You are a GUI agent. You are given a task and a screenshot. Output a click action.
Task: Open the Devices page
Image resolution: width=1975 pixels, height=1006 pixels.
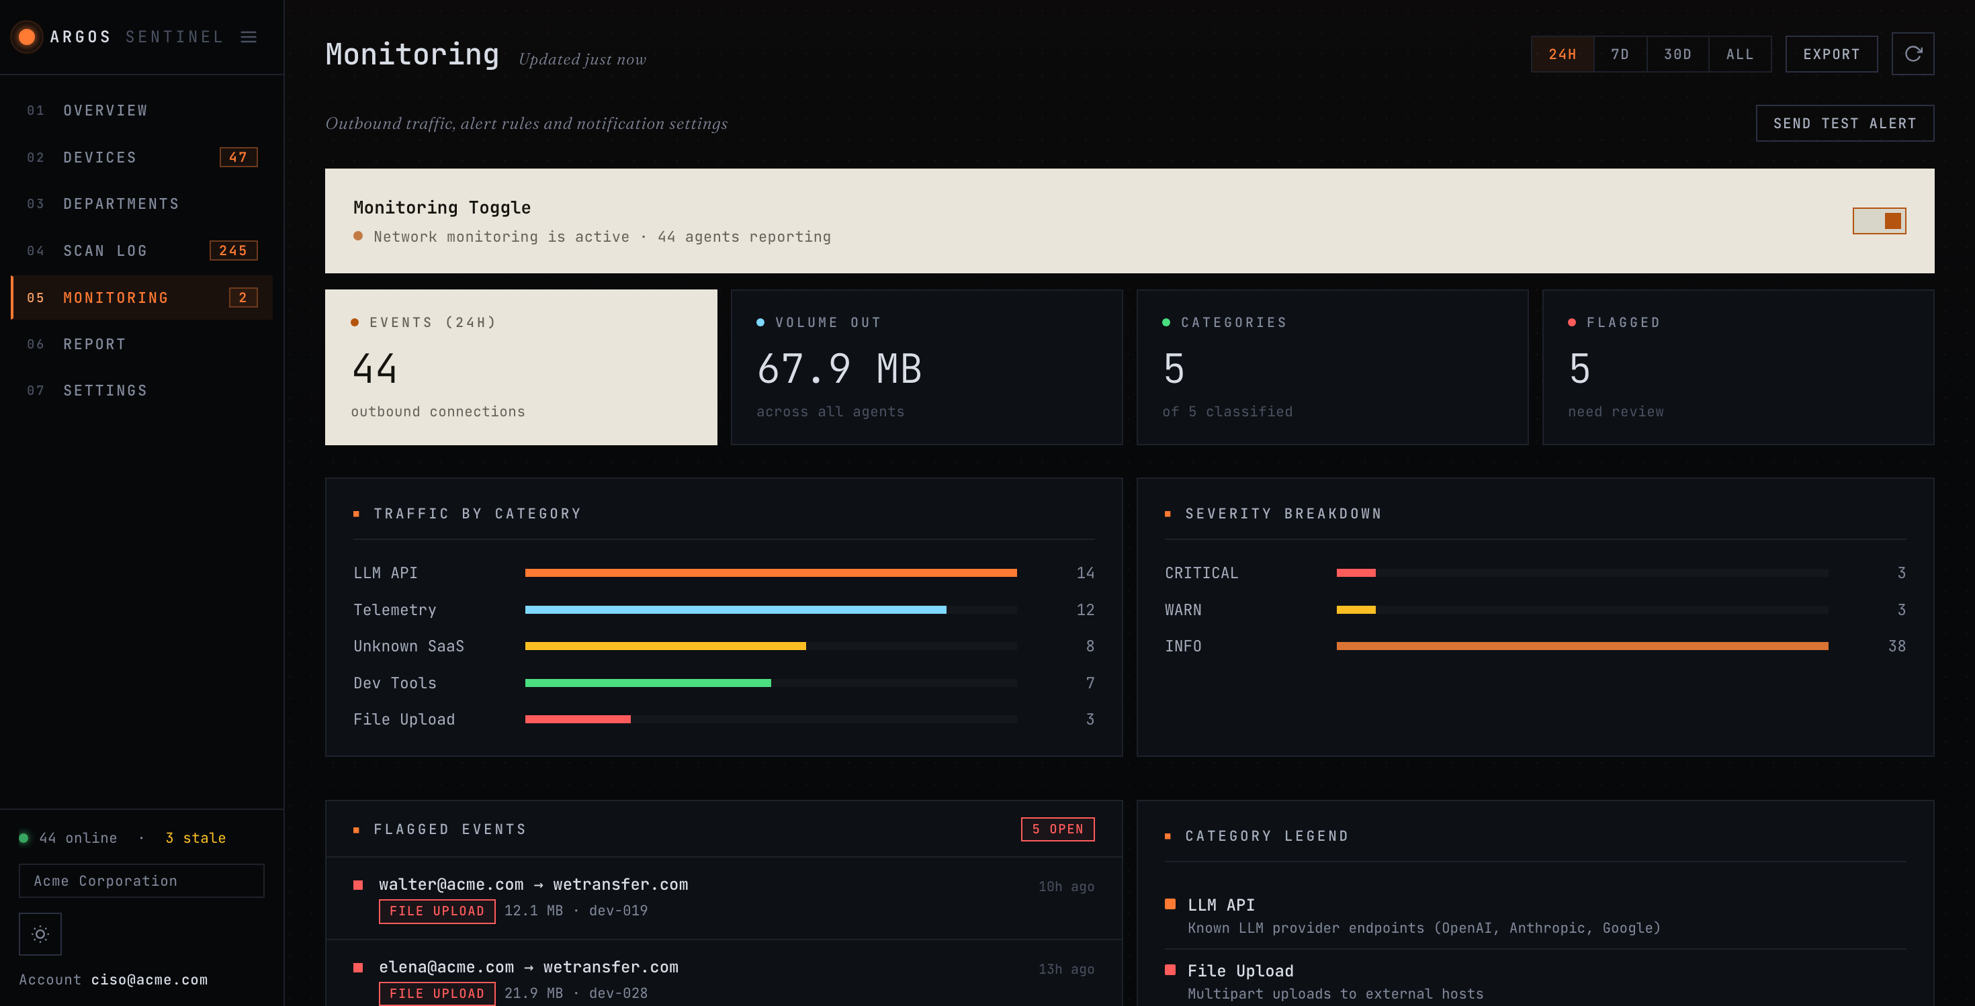click(x=142, y=157)
